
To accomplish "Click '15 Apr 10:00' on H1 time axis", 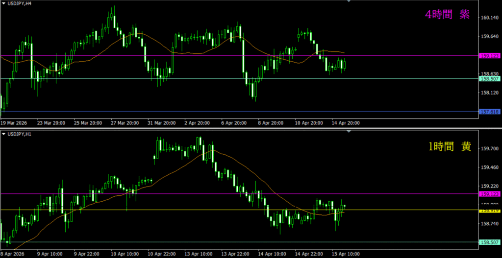I will pos(347,254).
